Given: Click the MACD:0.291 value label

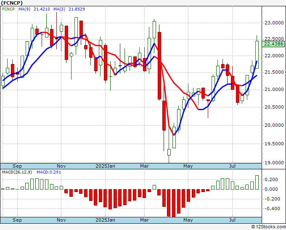Looking at the screenshot, I should pos(49,172).
